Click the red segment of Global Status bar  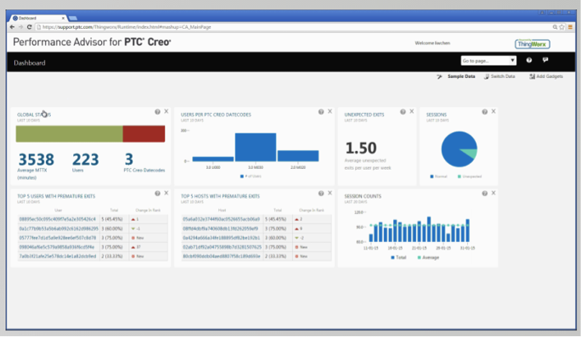(x=144, y=133)
